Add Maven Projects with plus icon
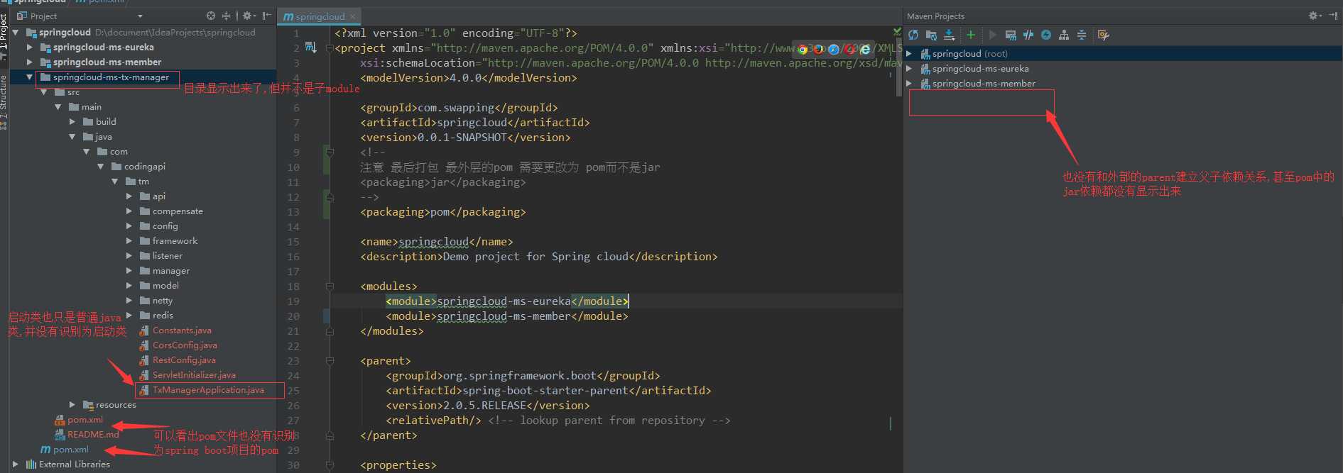 coord(970,35)
